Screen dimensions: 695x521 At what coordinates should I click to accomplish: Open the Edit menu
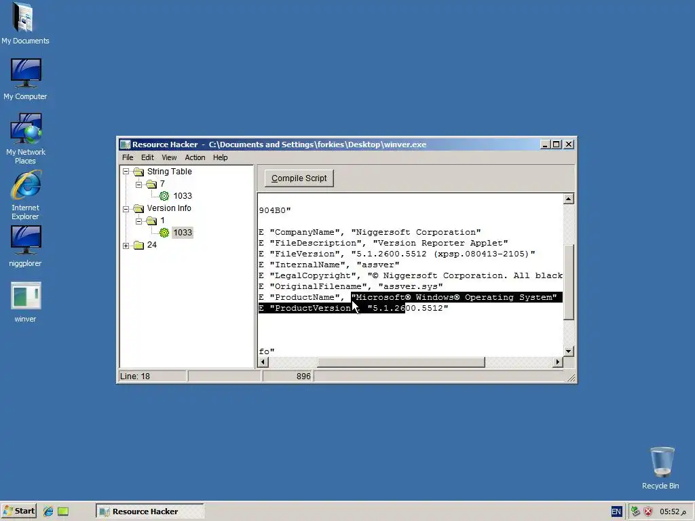click(147, 157)
